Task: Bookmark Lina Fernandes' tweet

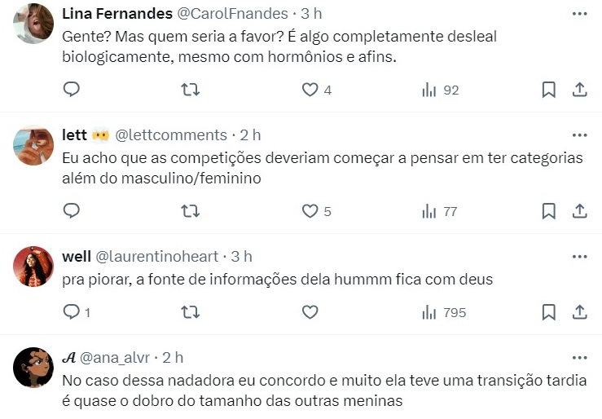Action: pos(548,90)
